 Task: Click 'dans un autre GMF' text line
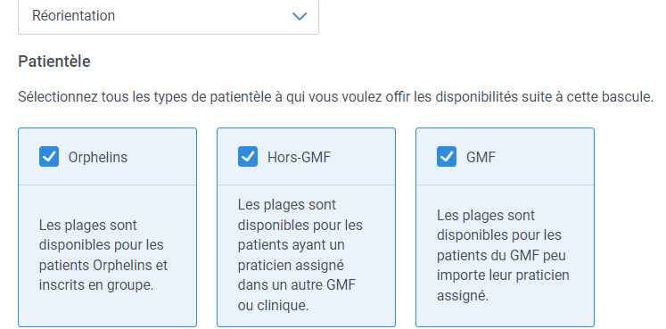[297, 284]
